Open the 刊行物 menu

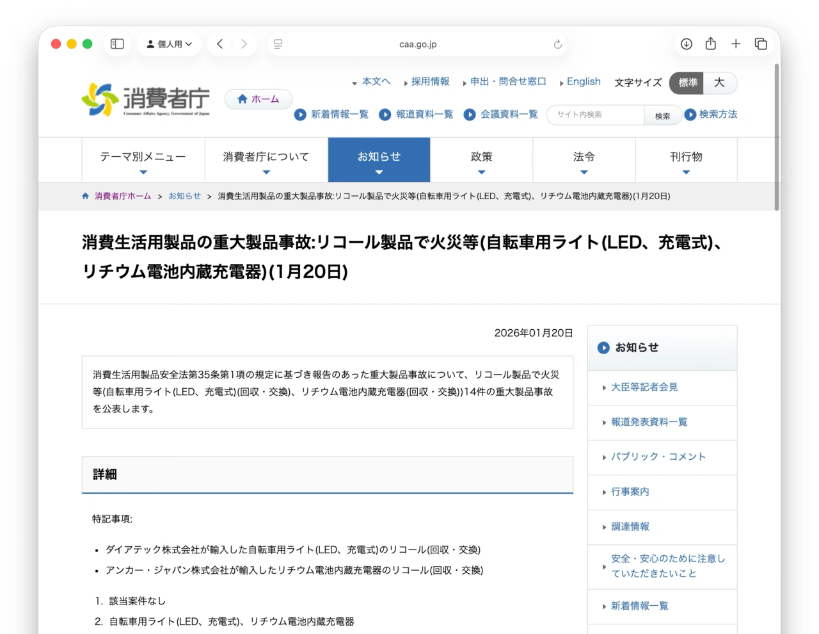(x=686, y=159)
